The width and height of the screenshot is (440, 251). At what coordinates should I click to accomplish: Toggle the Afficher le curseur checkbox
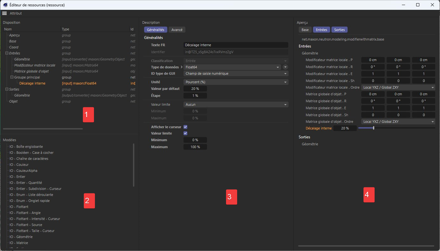(x=185, y=127)
